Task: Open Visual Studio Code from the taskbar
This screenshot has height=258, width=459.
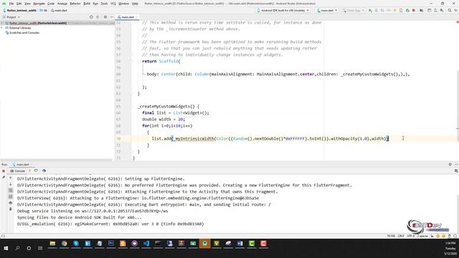Action: click(146, 244)
